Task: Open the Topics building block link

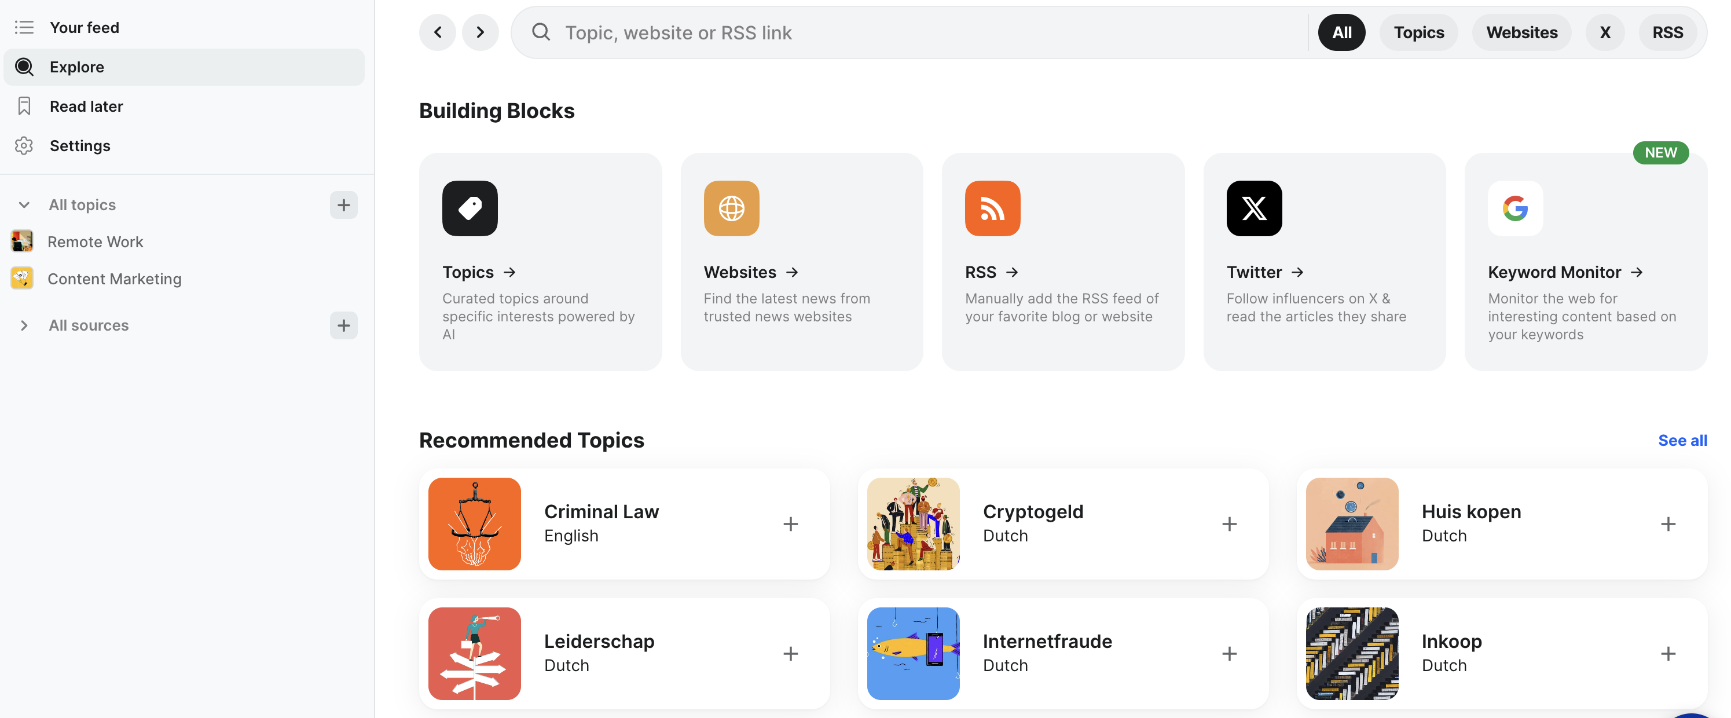Action: [x=478, y=272]
